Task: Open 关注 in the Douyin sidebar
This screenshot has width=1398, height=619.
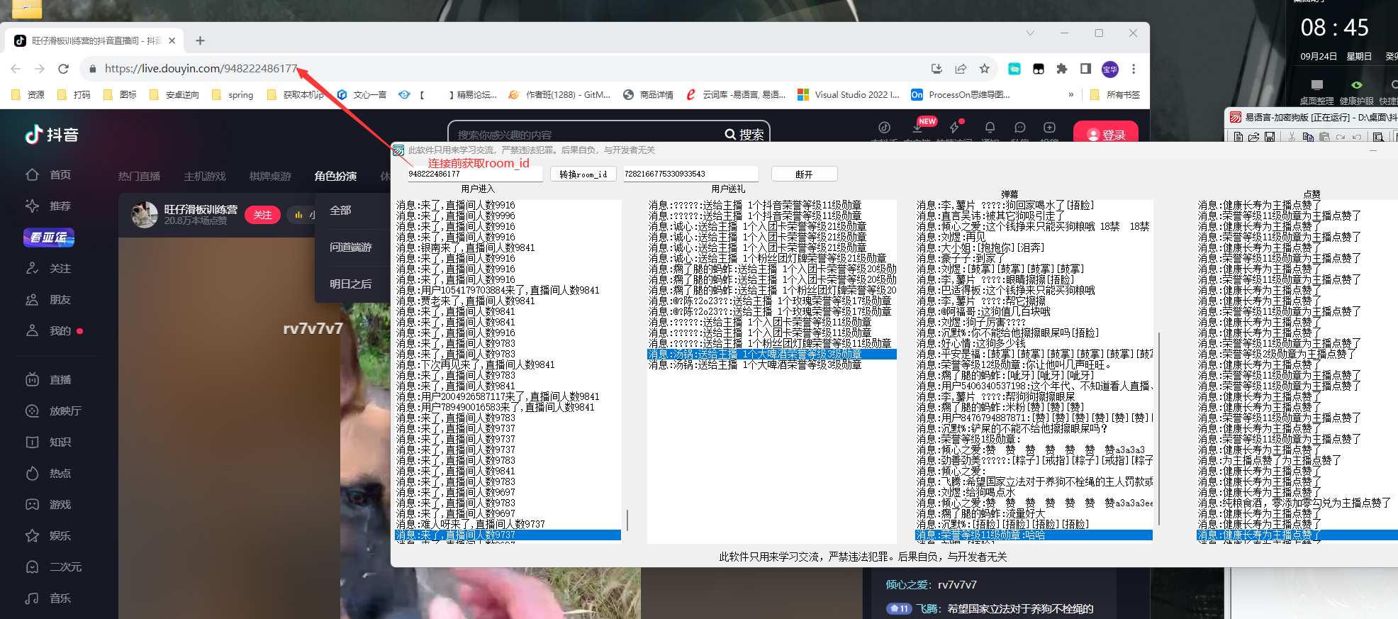Action: (x=48, y=268)
